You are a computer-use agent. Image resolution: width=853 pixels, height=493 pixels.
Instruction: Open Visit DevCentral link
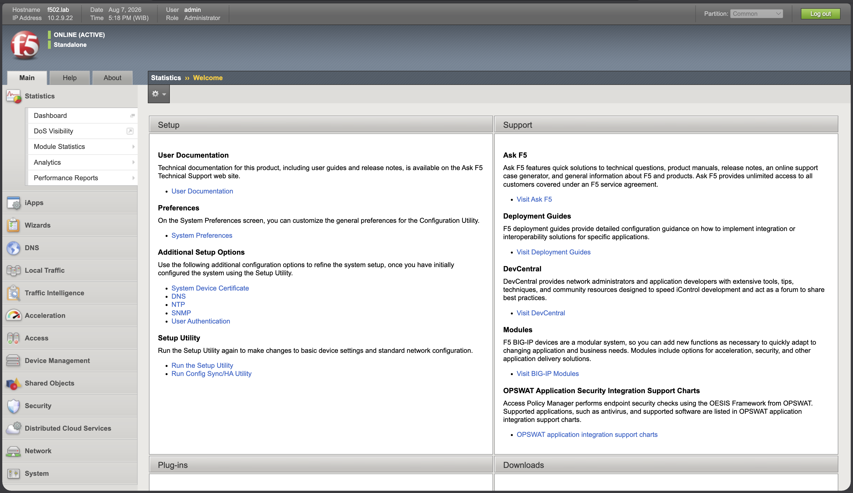click(540, 313)
